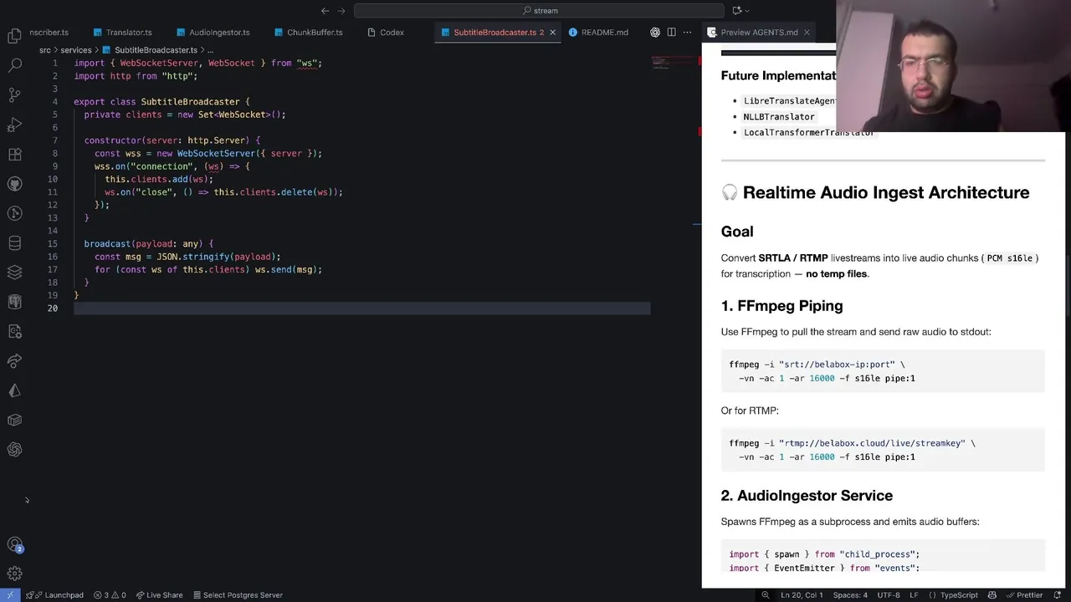Open the problems count in the status bar
This screenshot has width=1071, height=602.
pos(110,595)
